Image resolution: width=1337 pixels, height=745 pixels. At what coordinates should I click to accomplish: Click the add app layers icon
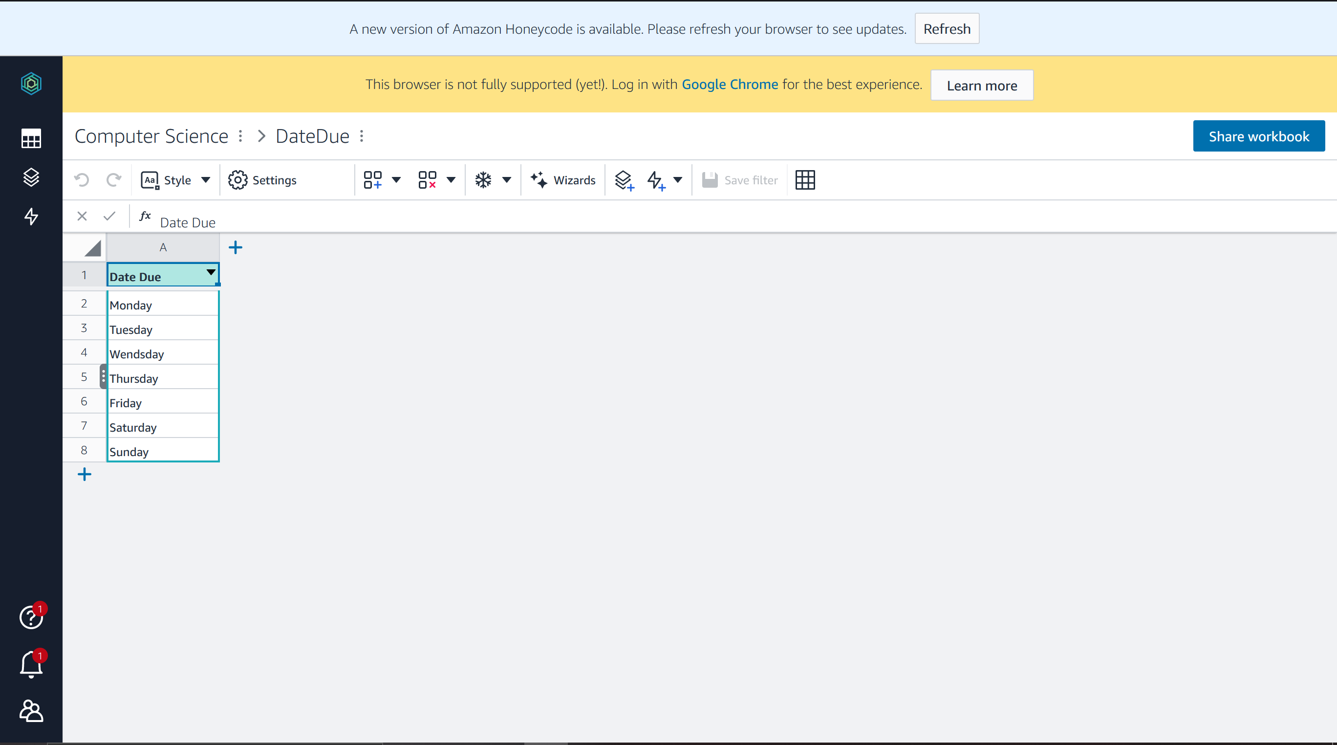[624, 180]
